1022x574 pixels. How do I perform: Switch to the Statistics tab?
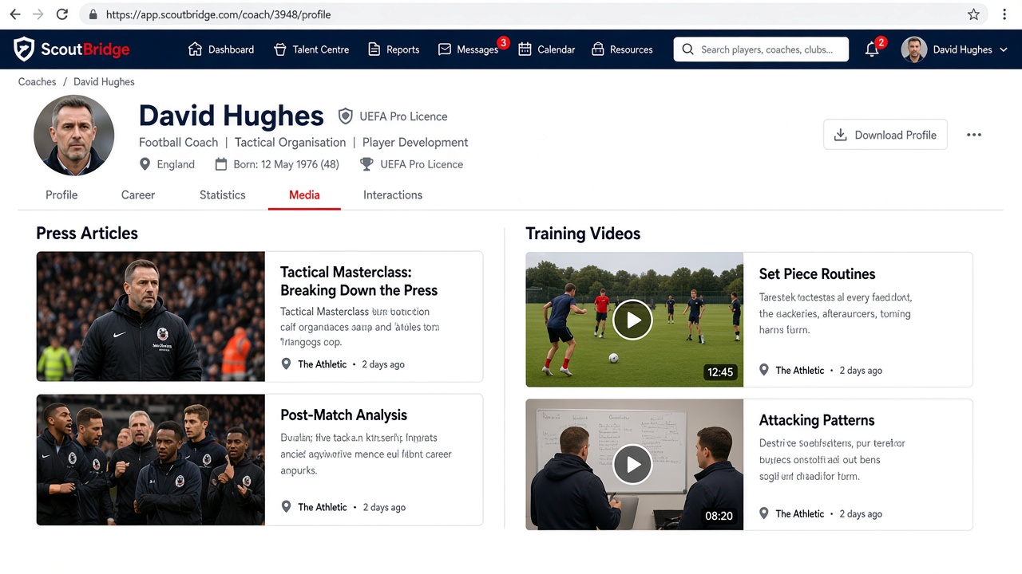(223, 195)
